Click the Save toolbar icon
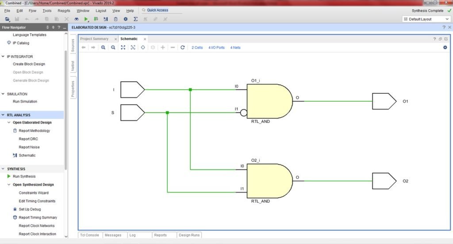Screen dimensions: 453x244 (17, 19)
